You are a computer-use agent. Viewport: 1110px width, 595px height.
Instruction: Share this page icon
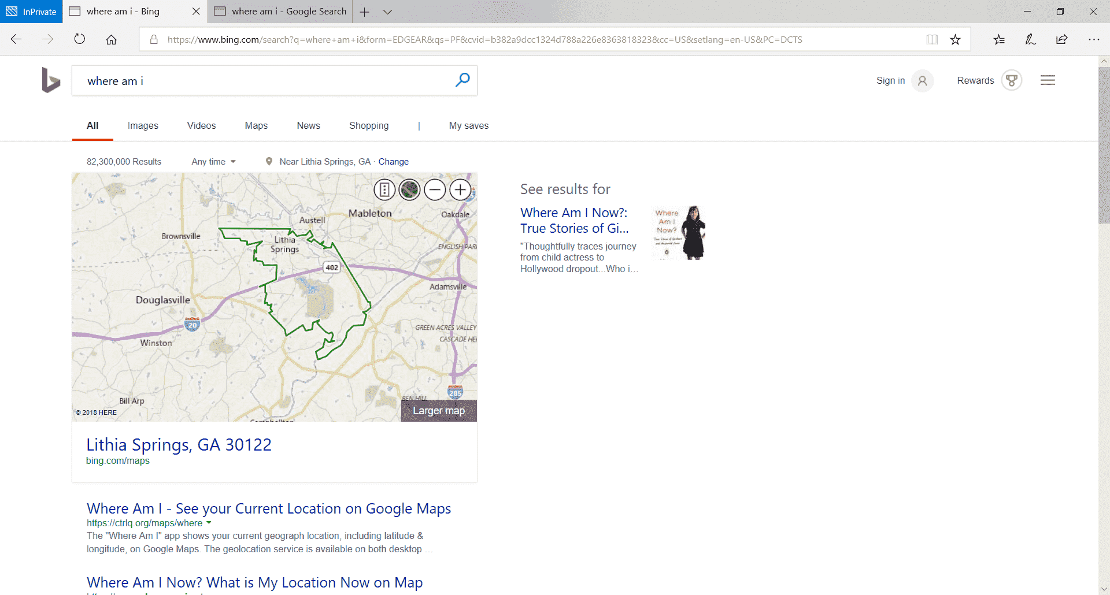pos(1062,39)
